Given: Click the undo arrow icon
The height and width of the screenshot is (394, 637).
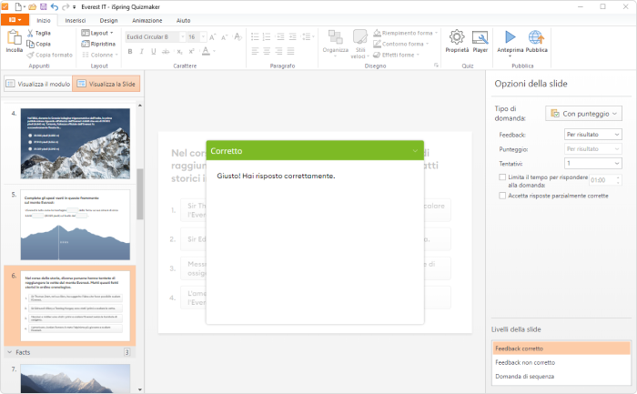Looking at the screenshot, I should (55, 6).
